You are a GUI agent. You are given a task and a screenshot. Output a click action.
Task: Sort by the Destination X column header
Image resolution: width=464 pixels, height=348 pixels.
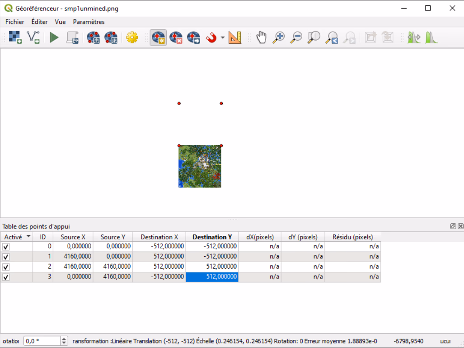(159, 237)
